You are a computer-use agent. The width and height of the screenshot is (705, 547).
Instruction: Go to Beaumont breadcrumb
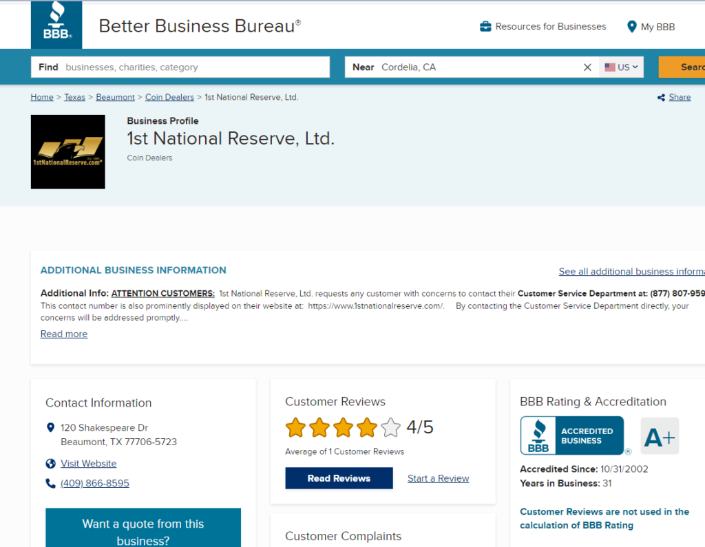click(115, 97)
